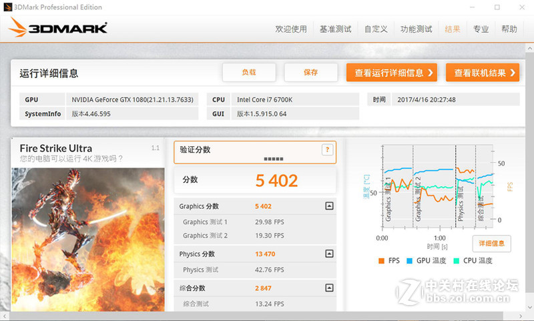Click the 综合分数 value 2 847
Image resolution: width=534 pixels, height=321 pixels.
[x=263, y=288]
